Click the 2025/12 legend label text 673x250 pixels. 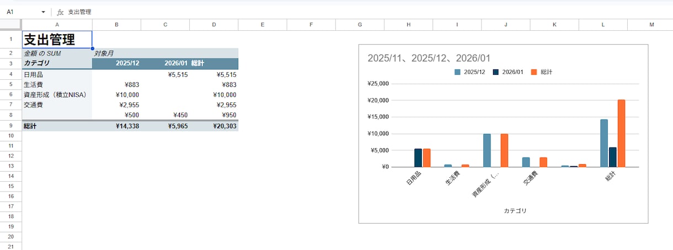(x=474, y=72)
